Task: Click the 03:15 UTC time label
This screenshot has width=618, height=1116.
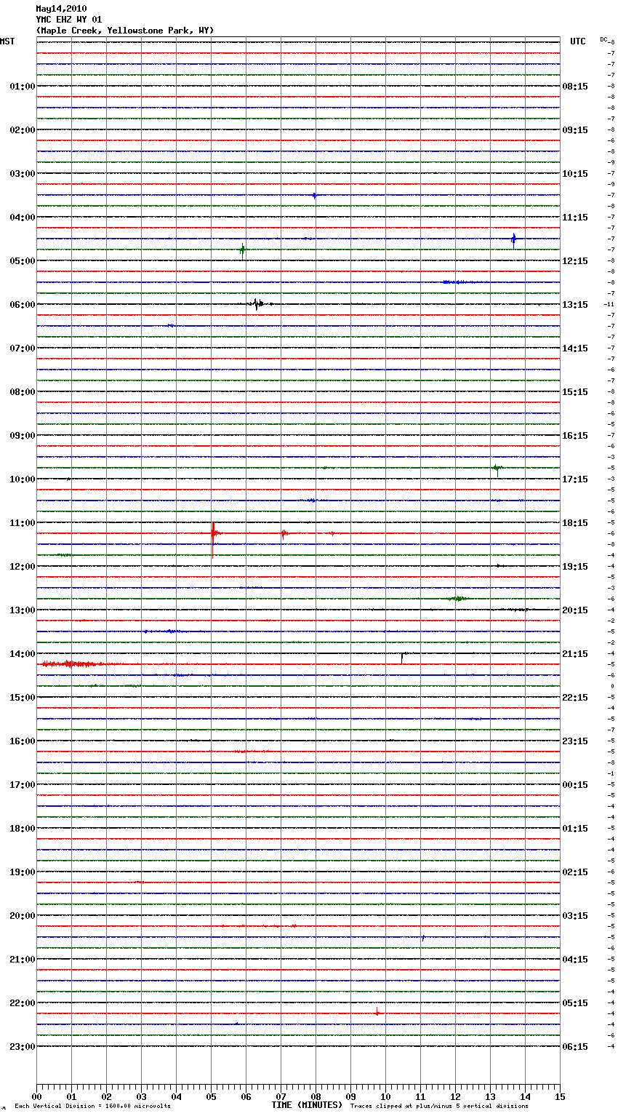Action: point(575,915)
